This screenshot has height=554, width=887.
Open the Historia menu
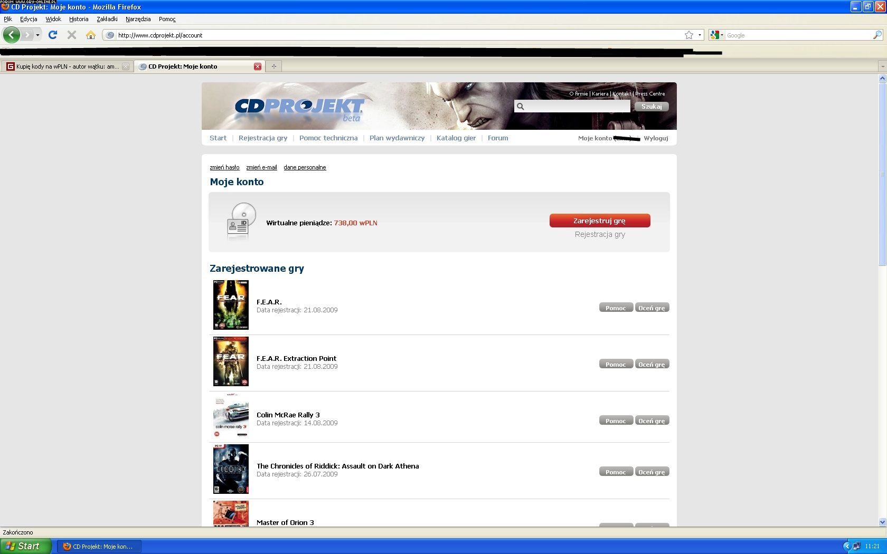[79, 19]
